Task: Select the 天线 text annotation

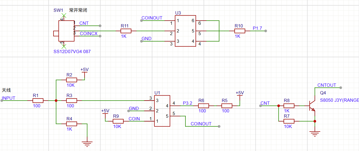Action: point(6,90)
